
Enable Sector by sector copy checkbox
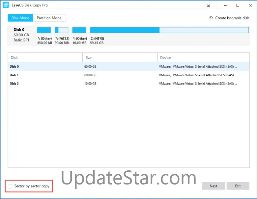10,186
